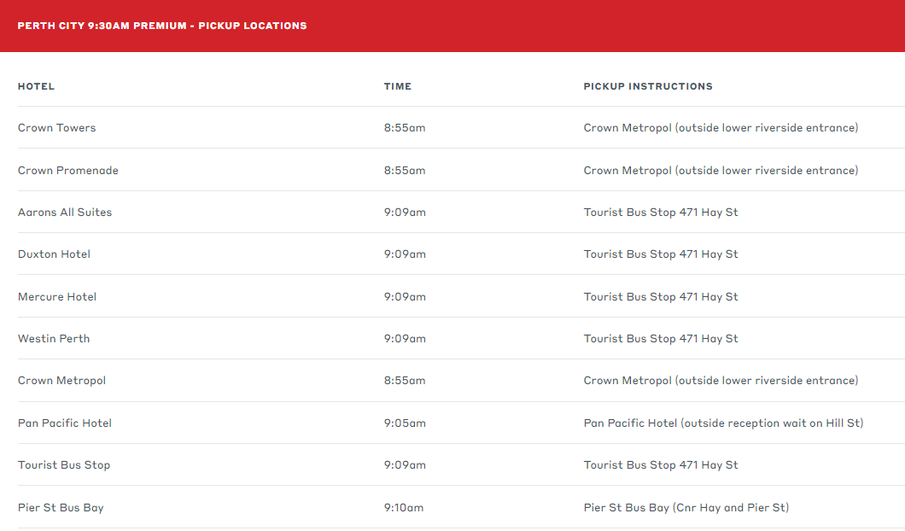Click the pickup instructions for Crown Towers
Viewport: 905px width, 531px height.
(721, 127)
